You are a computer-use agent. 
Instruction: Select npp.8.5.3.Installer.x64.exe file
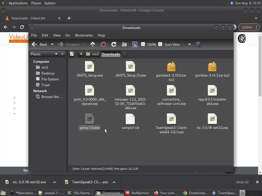point(212,95)
